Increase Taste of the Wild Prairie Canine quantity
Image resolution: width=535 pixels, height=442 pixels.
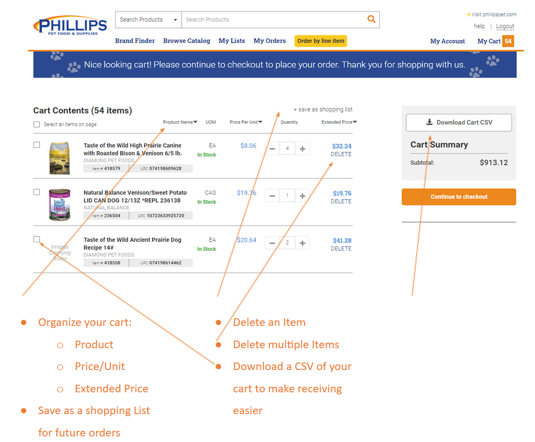pyautogui.click(x=302, y=149)
